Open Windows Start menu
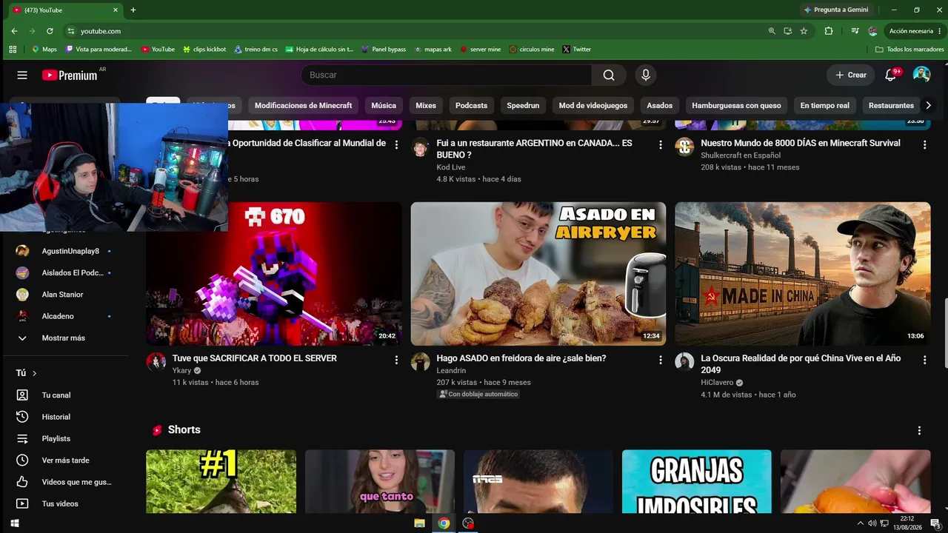This screenshot has width=948, height=533. pos(14,523)
